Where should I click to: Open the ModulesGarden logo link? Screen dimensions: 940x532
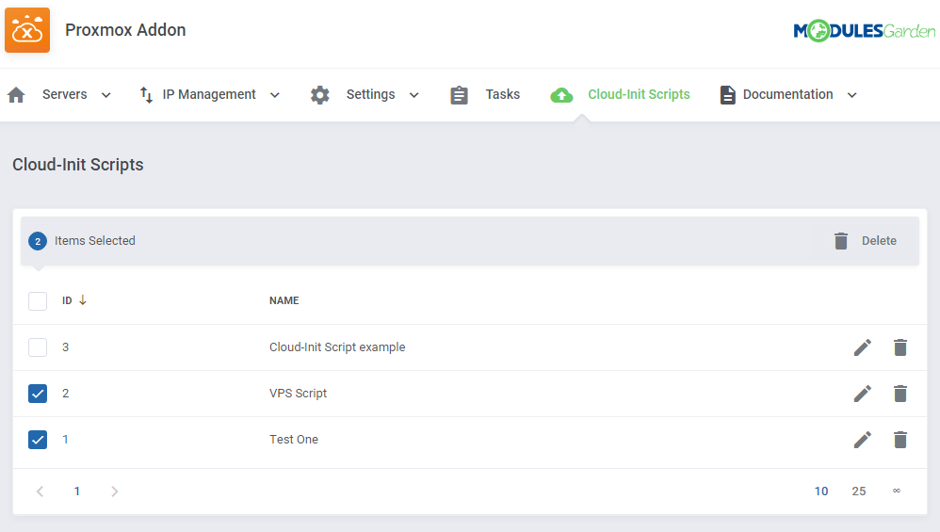[864, 30]
